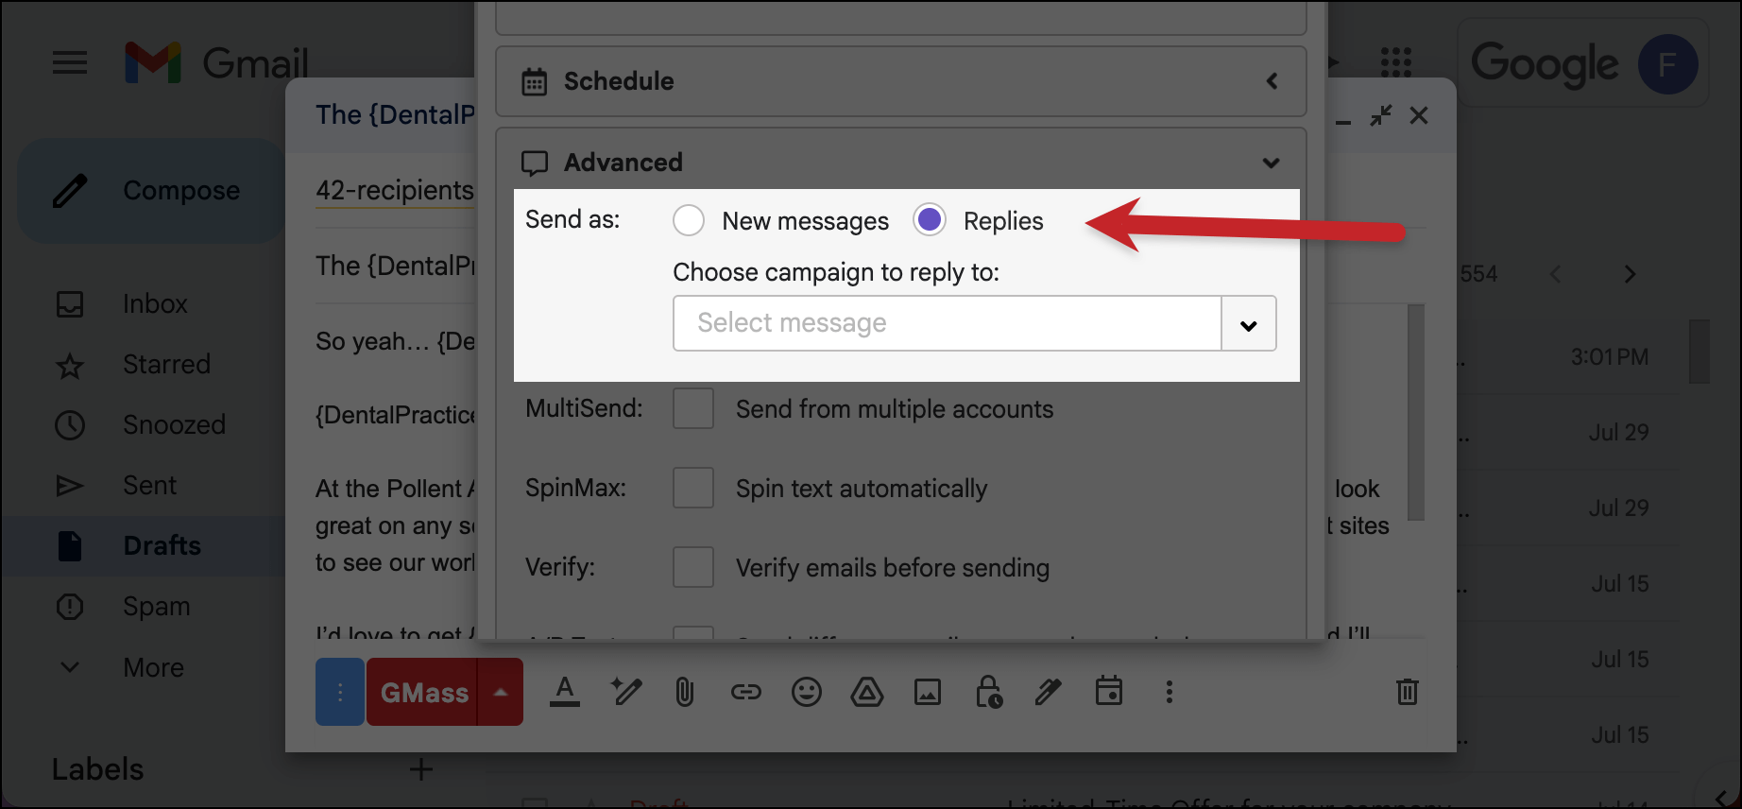1742x809 pixels.
Task: Select the Replies radio button
Action: (930, 220)
